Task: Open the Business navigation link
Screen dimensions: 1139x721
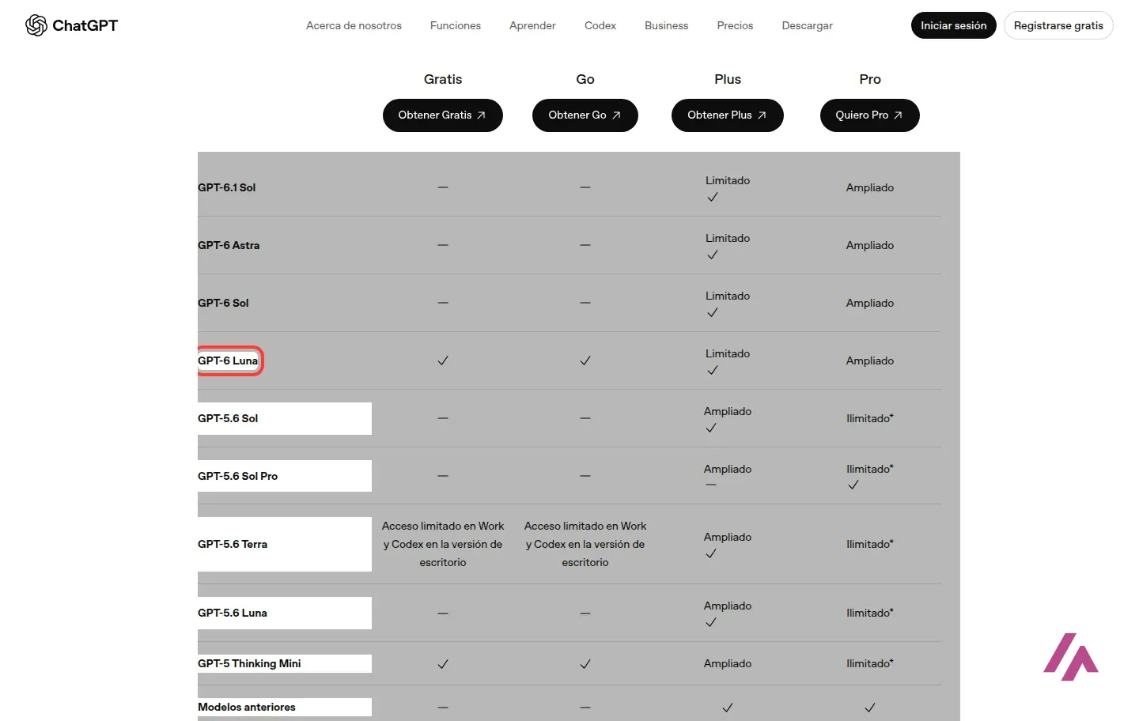Action: click(667, 25)
